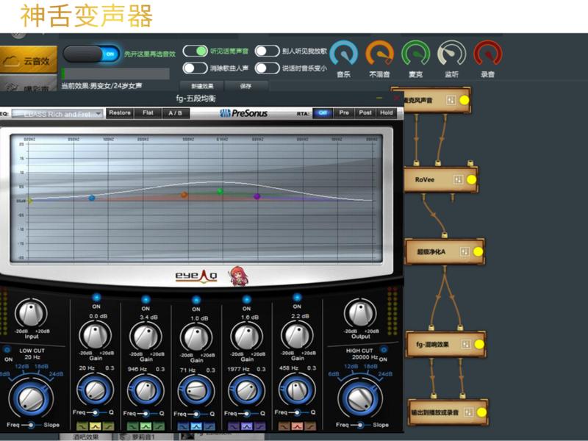Open settings icon on fg-混响效果 node
Screen dimensions: 588x441
coord(466,344)
